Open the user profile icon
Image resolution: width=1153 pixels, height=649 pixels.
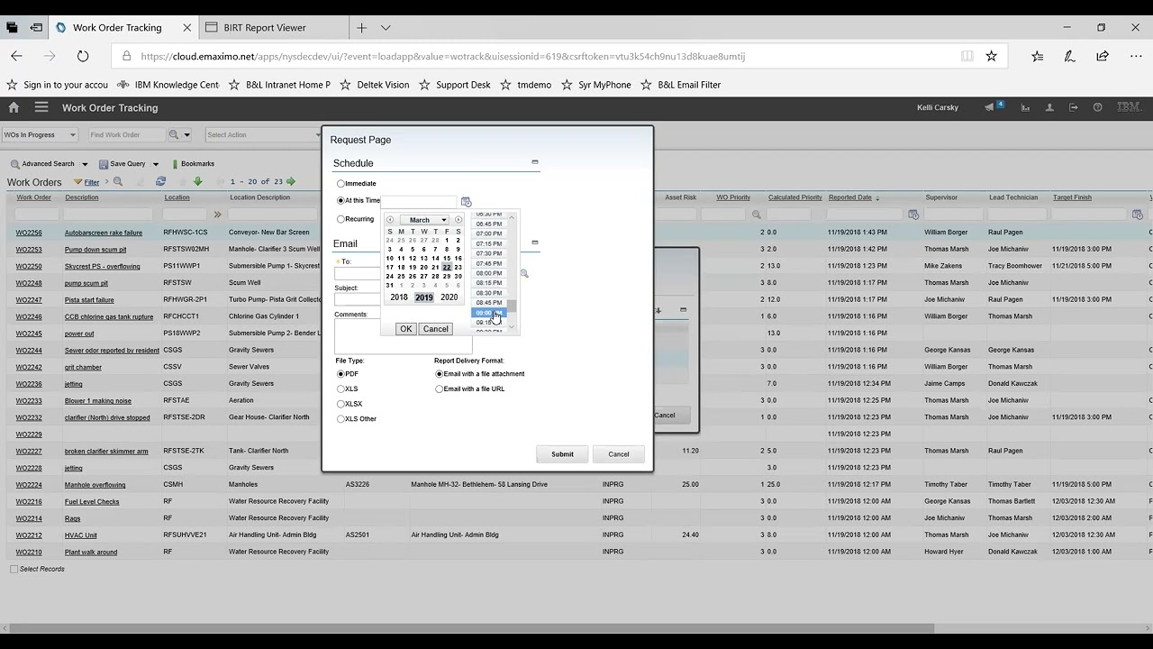click(x=1049, y=107)
